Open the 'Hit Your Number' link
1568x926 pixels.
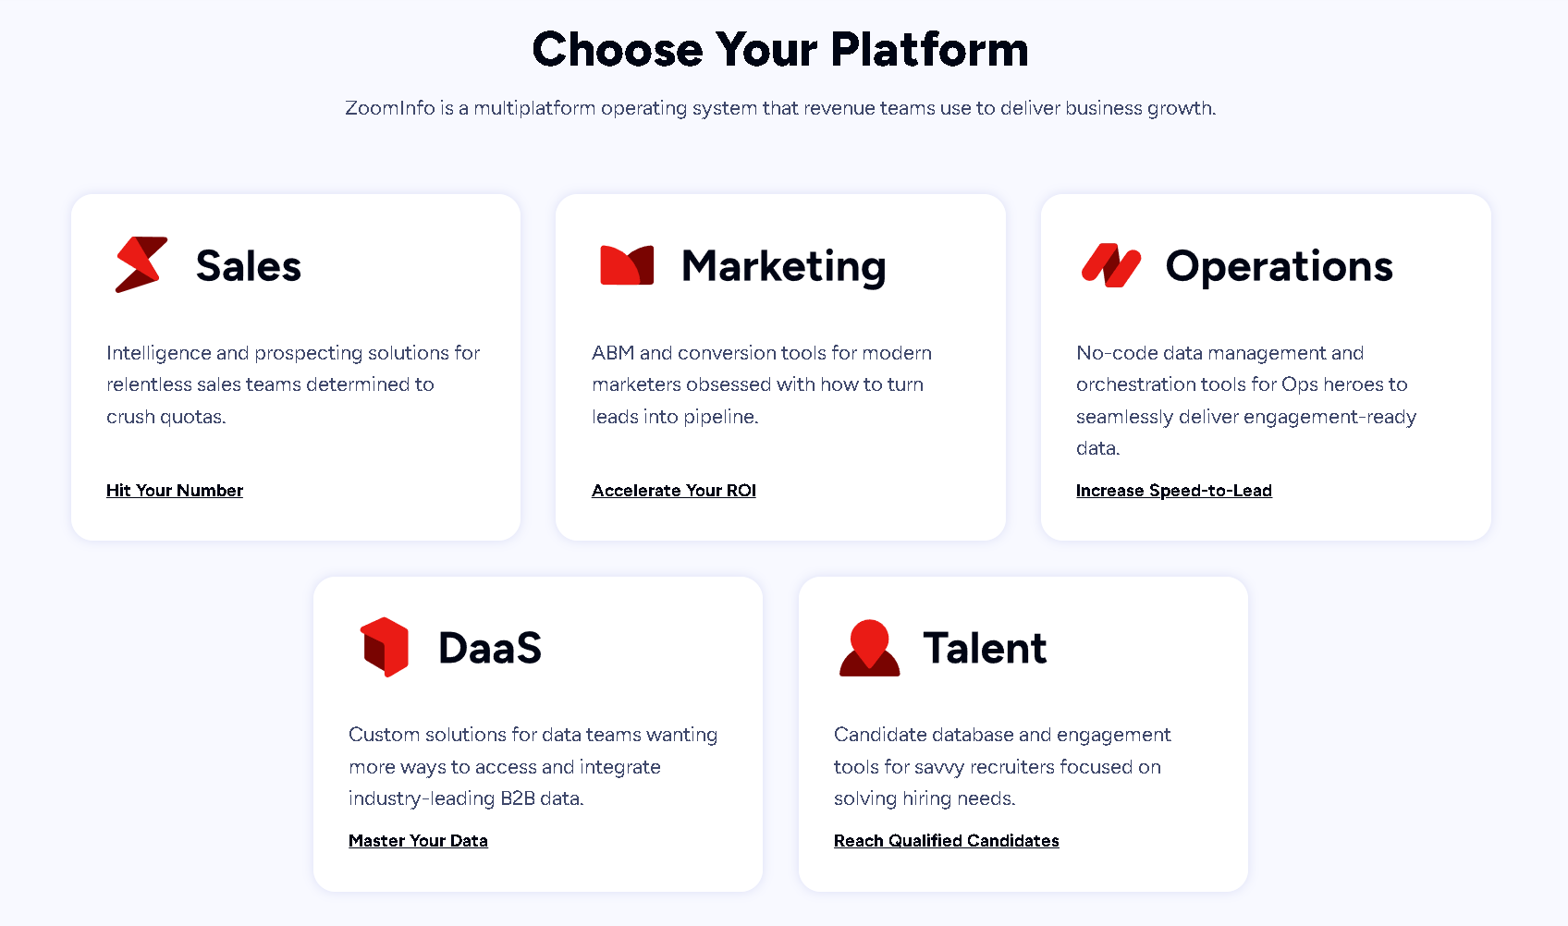175,490
